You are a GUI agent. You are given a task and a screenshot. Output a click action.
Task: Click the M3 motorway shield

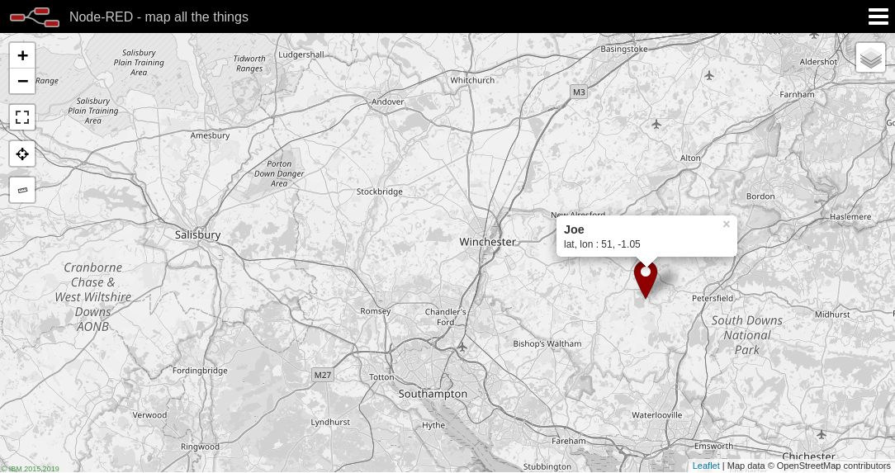click(579, 92)
